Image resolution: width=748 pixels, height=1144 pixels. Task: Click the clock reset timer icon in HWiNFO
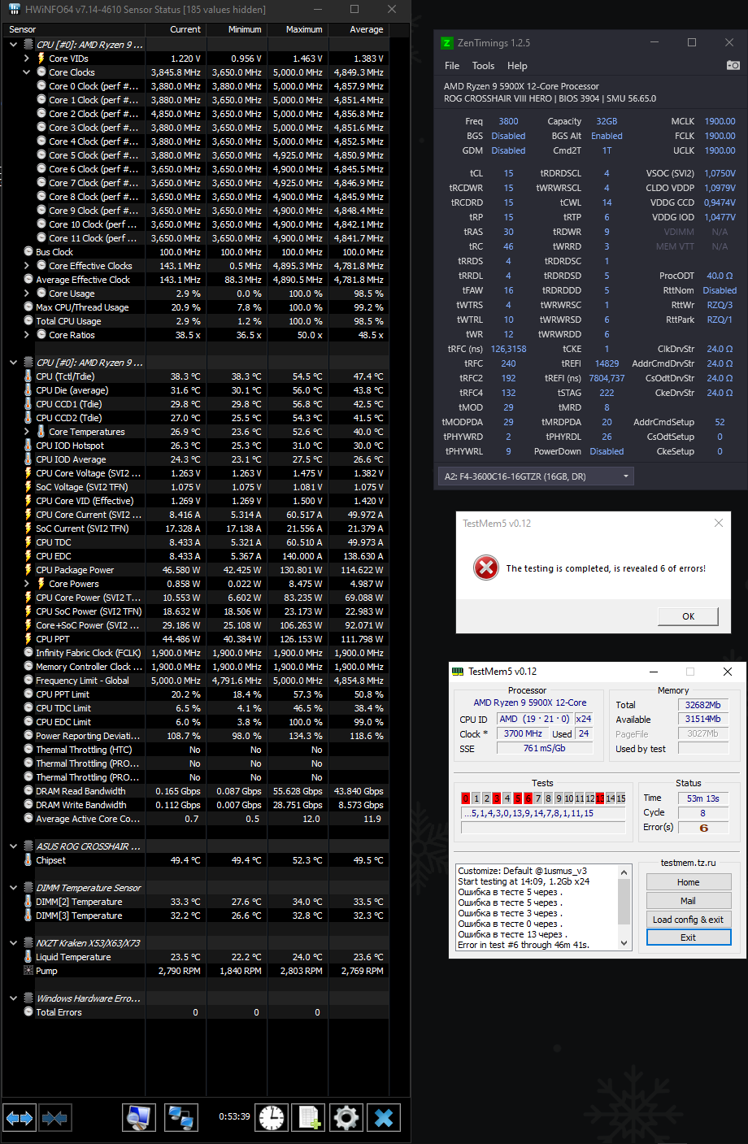pos(272,1118)
